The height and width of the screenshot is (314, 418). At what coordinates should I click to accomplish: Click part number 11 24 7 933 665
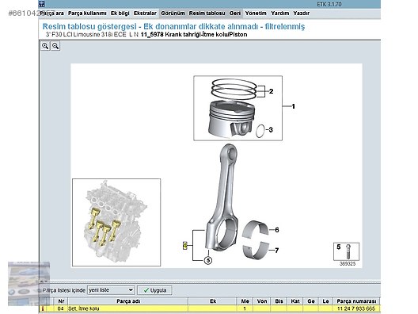tap(356, 308)
